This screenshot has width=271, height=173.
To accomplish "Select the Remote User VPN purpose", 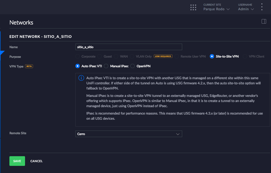I will 176,56.
